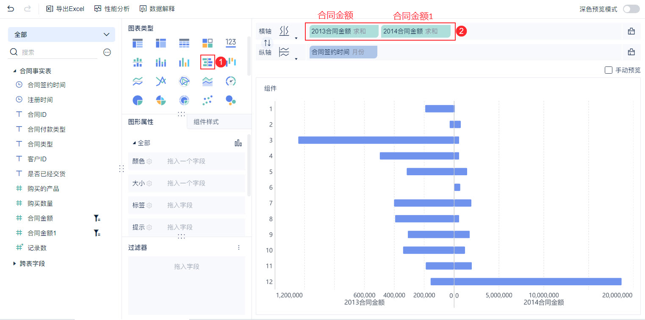
Task: Choose the comparison bar chart type
Action: click(208, 62)
